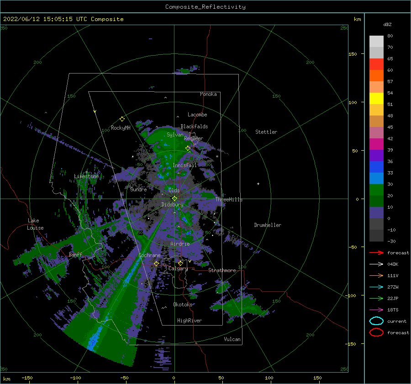
Task: Click the -150 tick on bottom axis
Action: (27, 378)
